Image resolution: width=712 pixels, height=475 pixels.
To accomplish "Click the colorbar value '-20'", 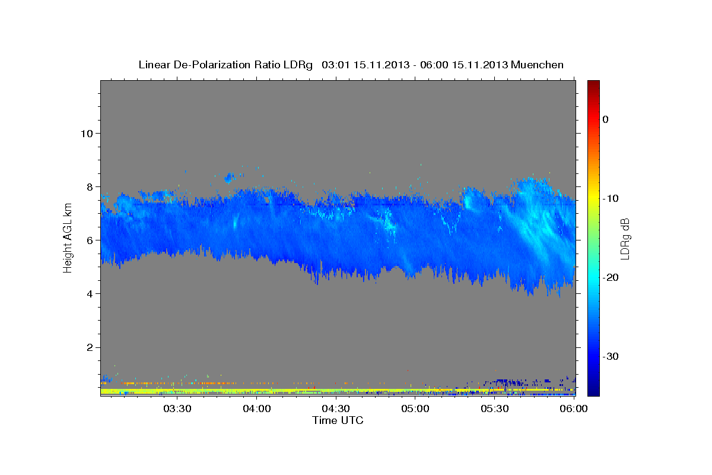I will point(611,277).
